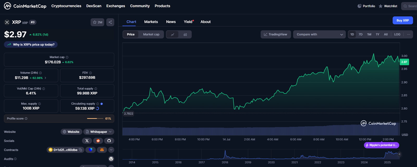Click the Buy XRP button
The image size is (417, 167).
click(403, 20)
